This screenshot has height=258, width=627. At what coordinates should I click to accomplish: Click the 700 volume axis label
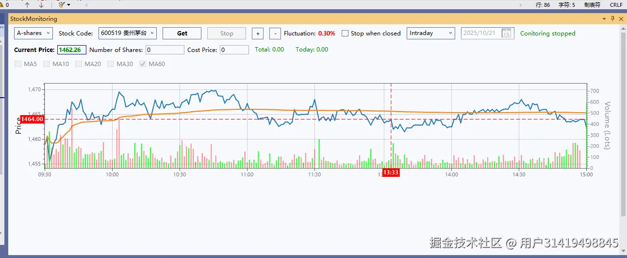594,91
